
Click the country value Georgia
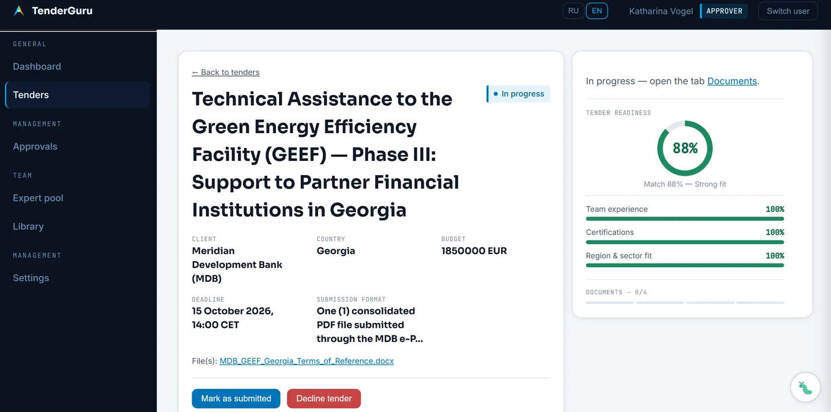336,251
